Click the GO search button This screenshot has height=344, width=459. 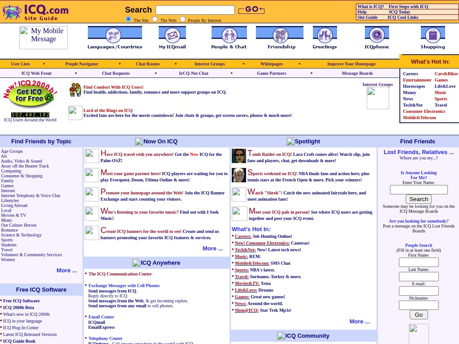(251, 10)
